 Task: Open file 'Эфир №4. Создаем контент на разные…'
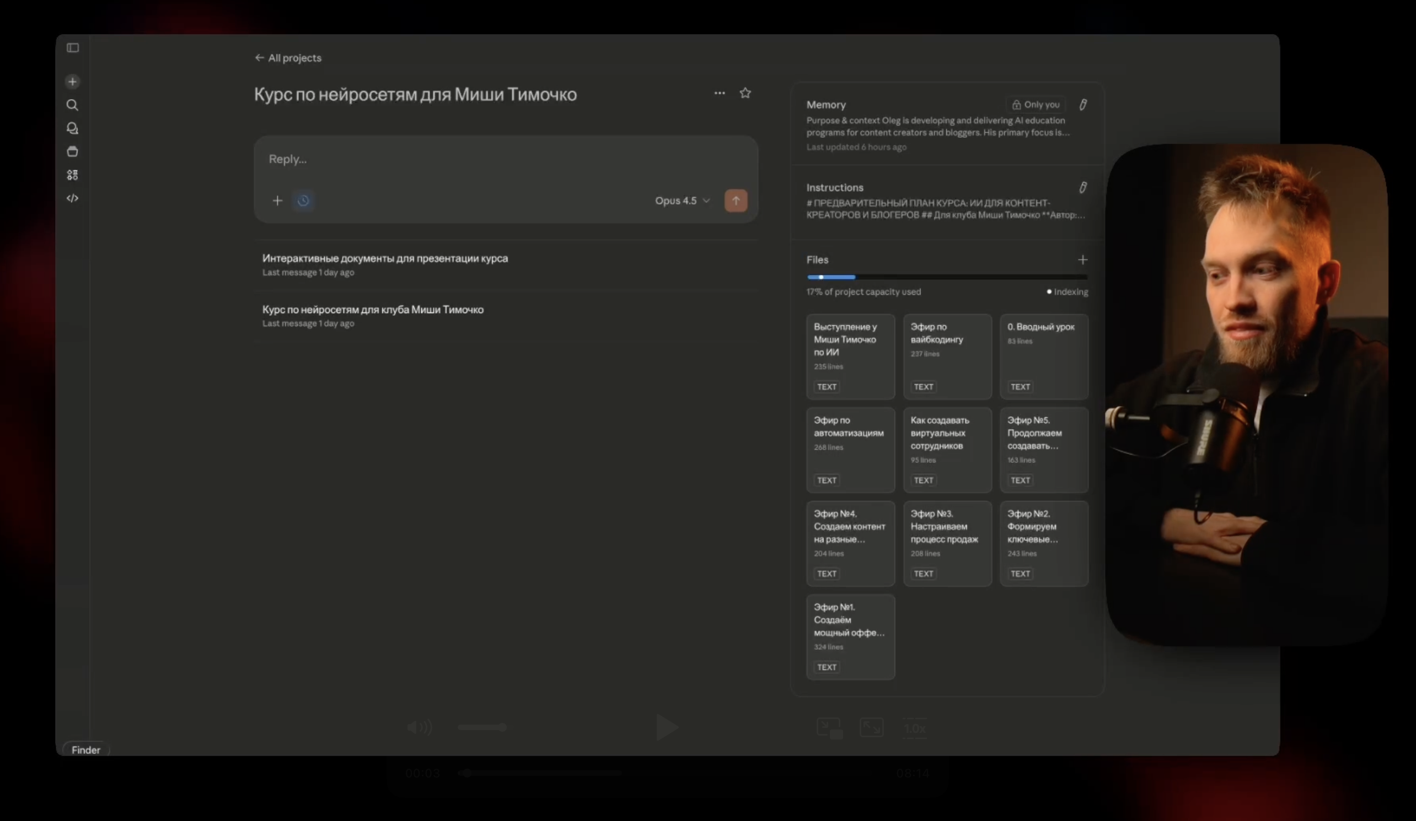click(x=851, y=544)
